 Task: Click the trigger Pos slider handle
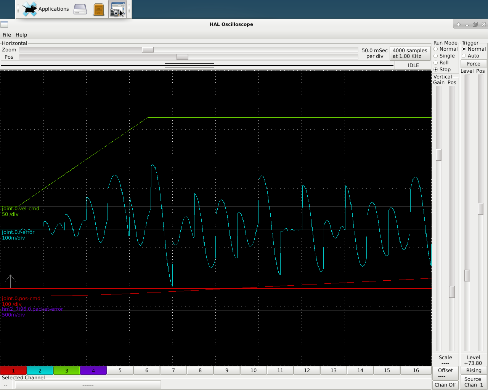coord(480,209)
